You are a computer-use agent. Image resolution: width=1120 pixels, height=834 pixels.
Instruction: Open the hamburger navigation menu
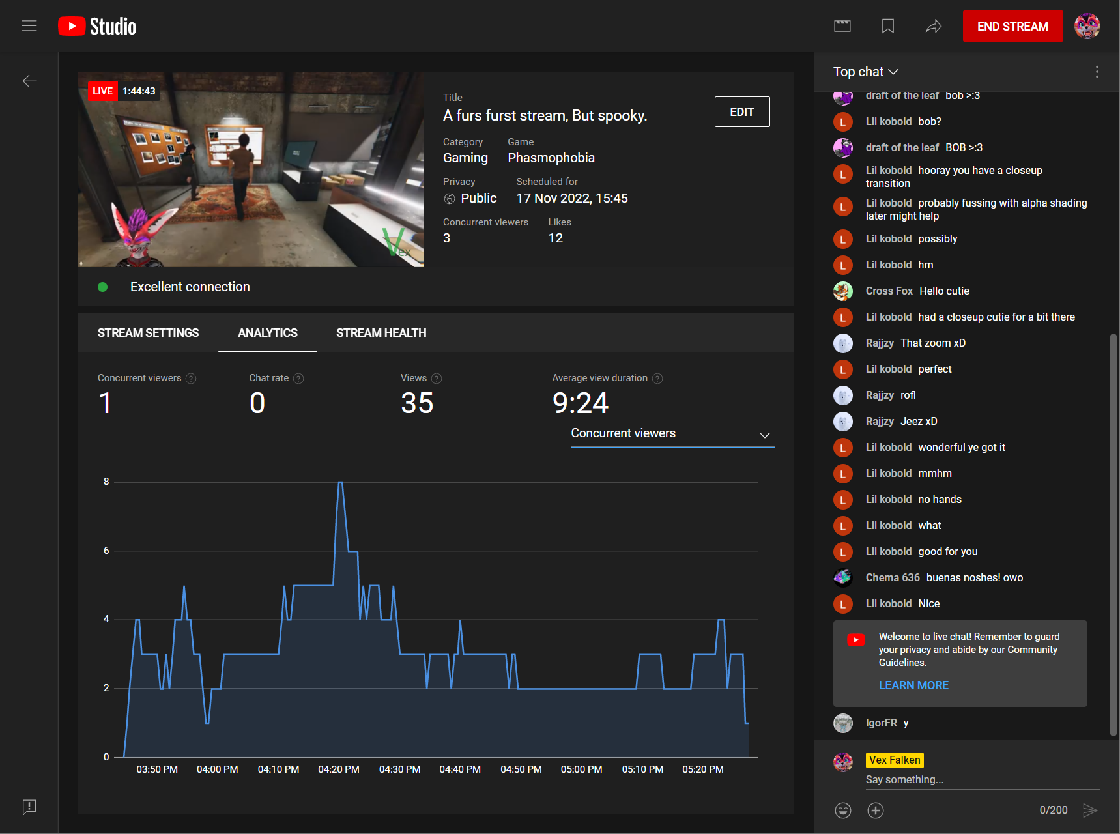click(x=29, y=26)
